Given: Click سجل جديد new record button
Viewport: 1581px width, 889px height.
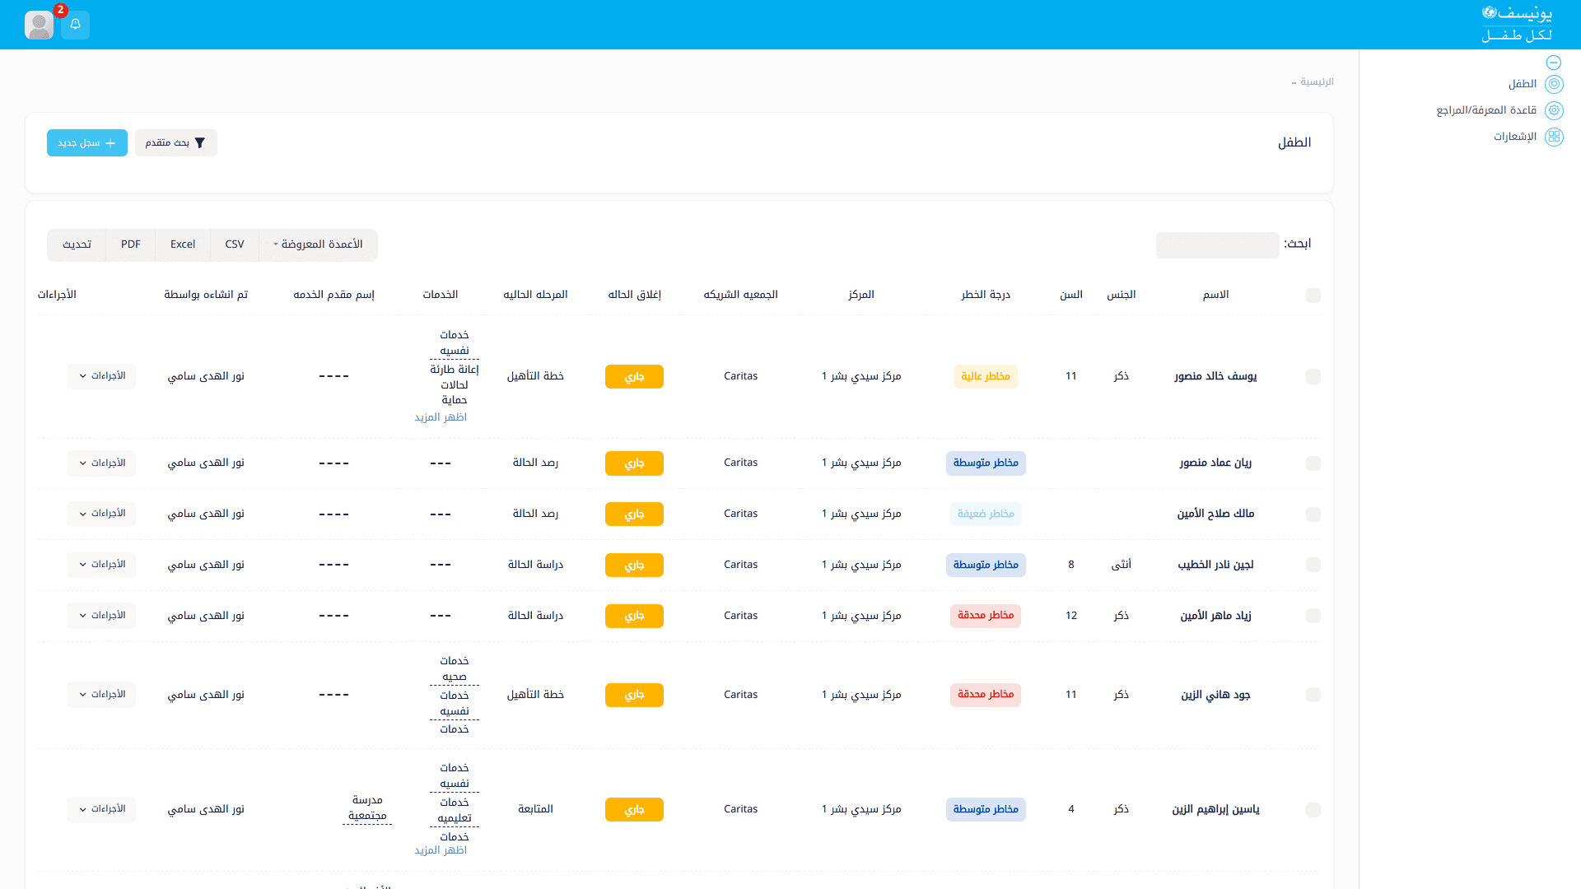Looking at the screenshot, I should click(x=87, y=143).
